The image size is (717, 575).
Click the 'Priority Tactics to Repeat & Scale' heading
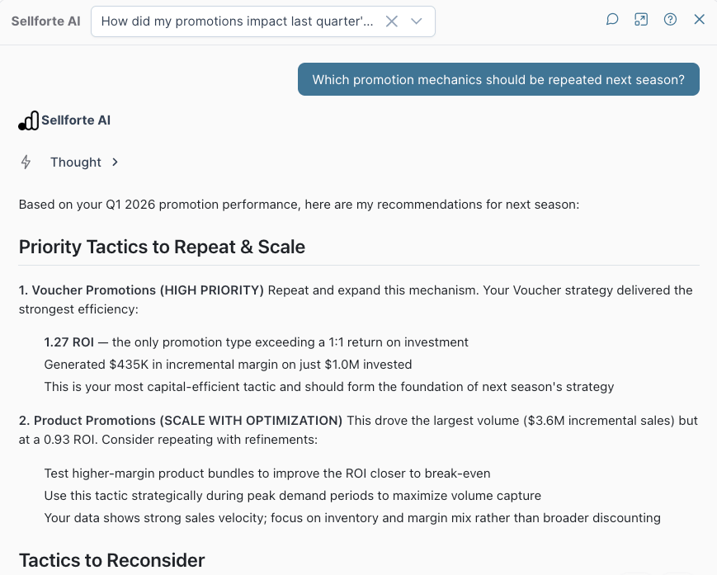pos(162,247)
